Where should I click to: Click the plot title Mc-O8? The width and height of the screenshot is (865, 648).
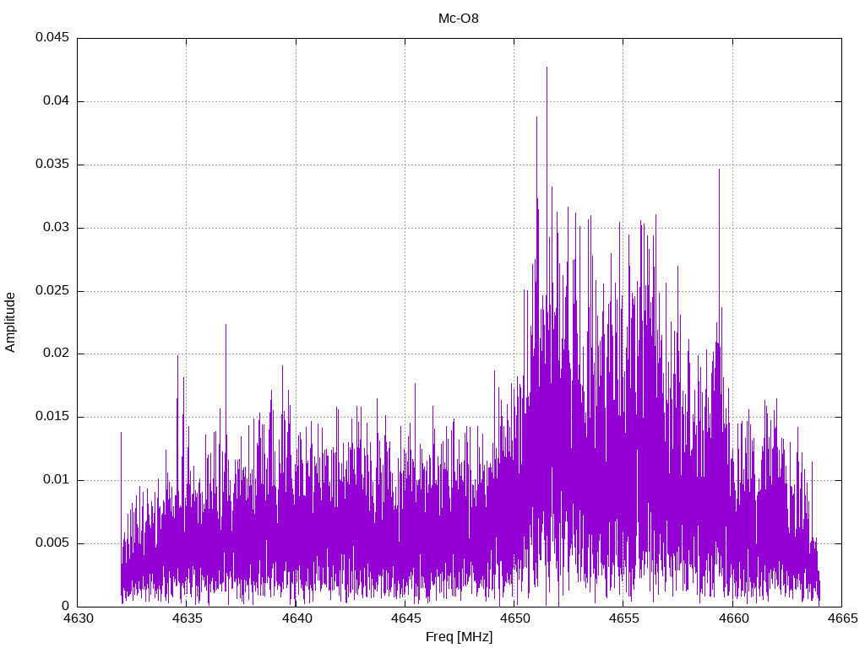click(x=459, y=19)
